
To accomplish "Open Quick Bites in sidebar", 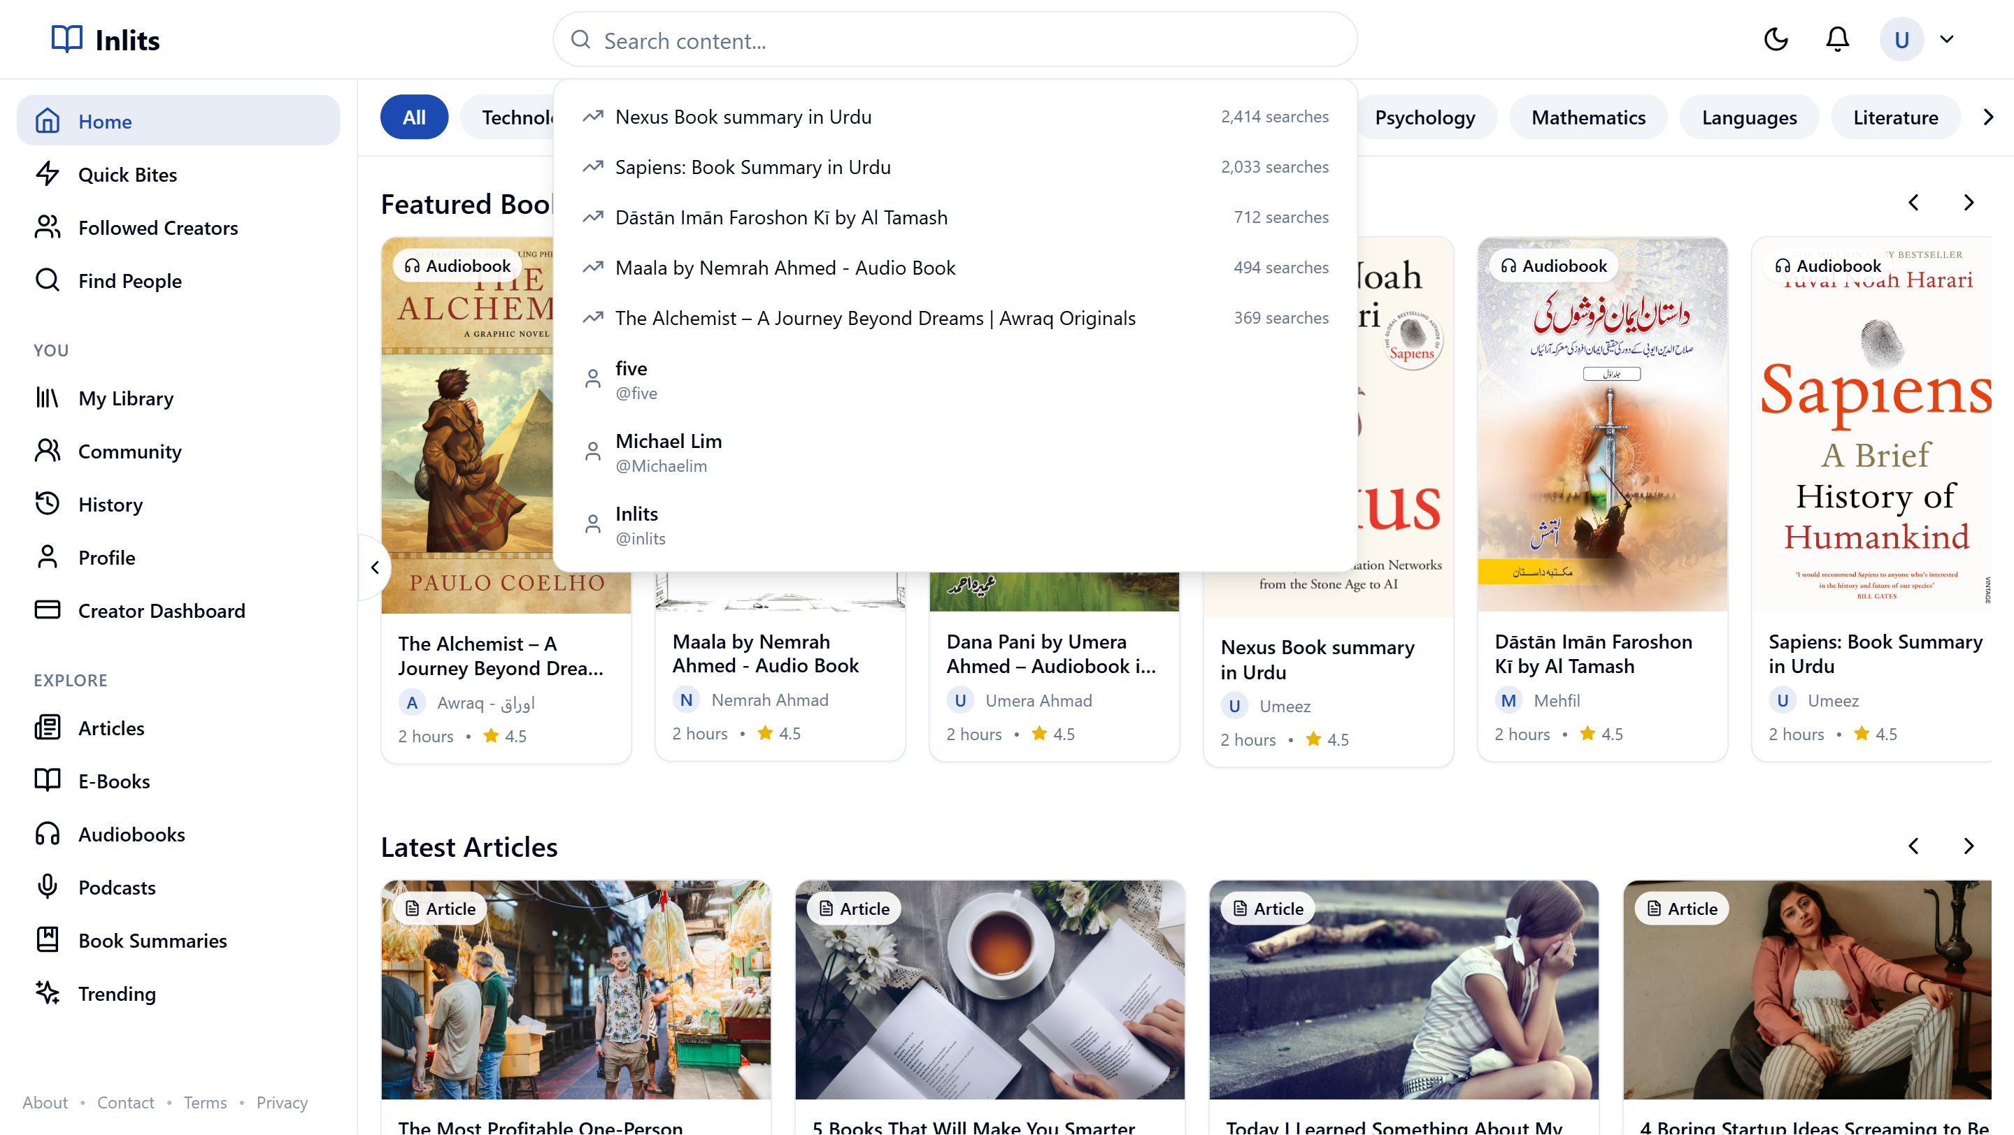I will pos(127,174).
